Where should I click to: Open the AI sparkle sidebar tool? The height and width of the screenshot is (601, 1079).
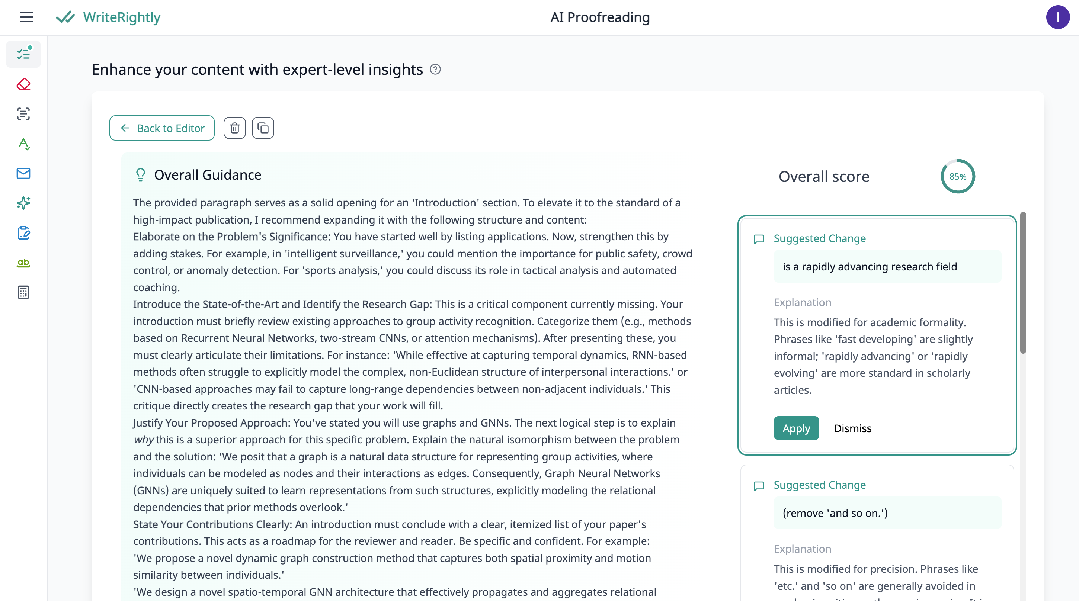tap(23, 203)
